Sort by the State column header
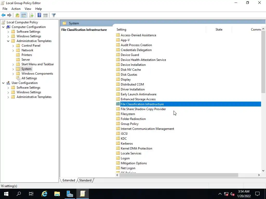Image resolution: width=266 pixels, height=199 pixels. pos(219,30)
